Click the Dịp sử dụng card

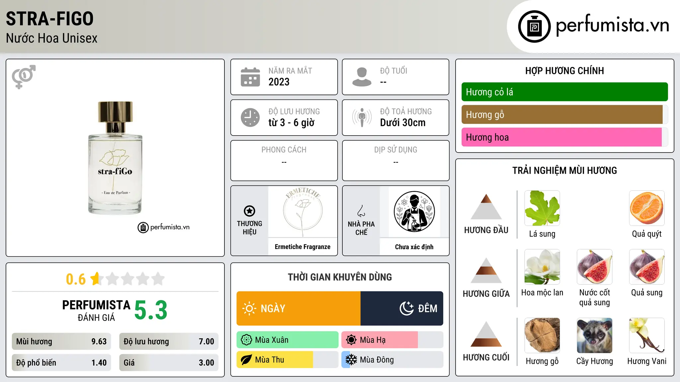tap(395, 160)
